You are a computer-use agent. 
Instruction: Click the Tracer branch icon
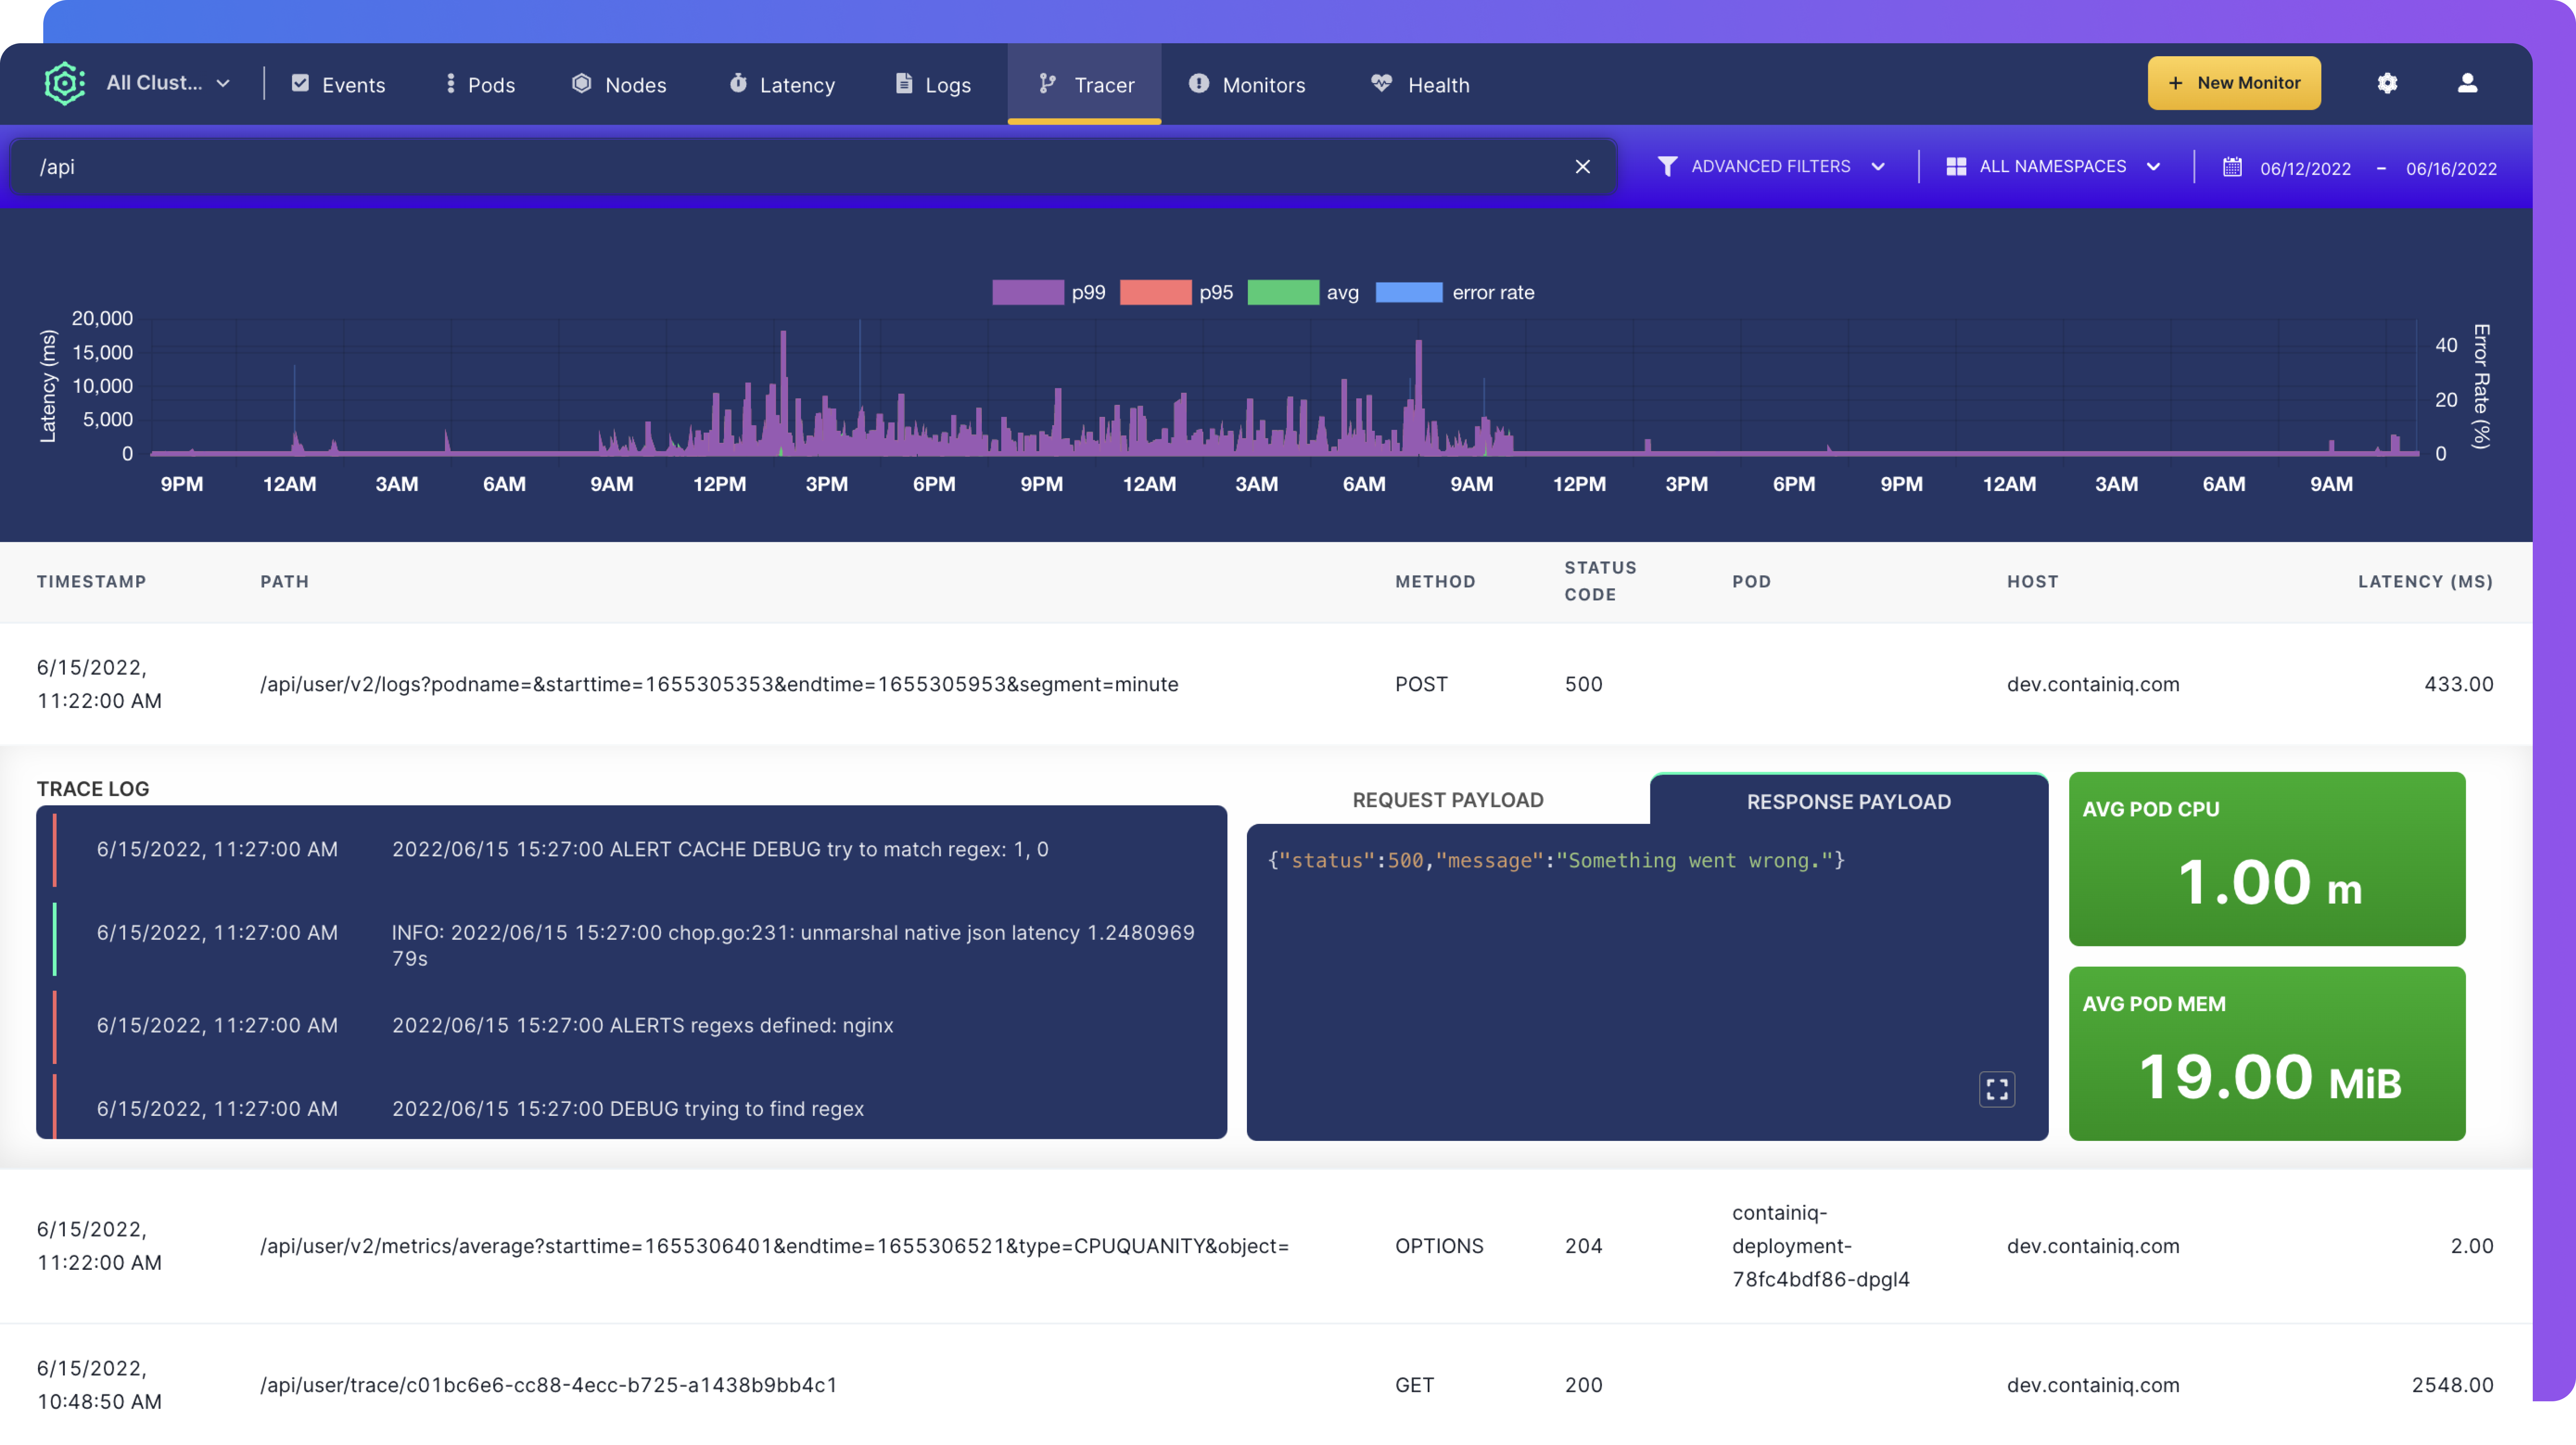pyautogui.click(x=1047, y=83)
